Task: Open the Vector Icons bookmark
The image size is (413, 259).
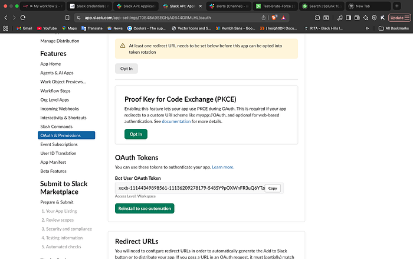Action: pyautogui.click(x=191, y=28)
